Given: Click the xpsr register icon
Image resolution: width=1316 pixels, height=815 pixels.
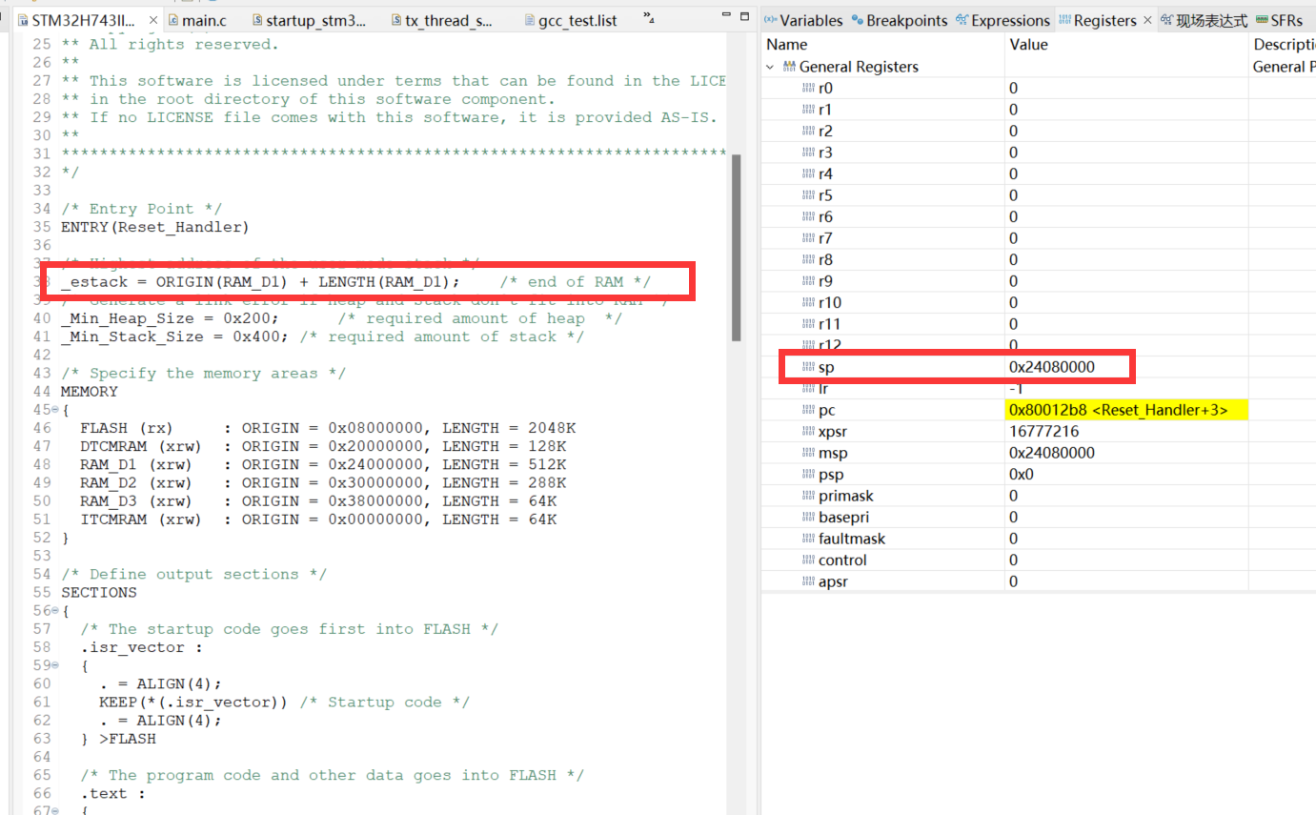Looking at the screenshot, I should pyautogui.click(x=808, y=432).
